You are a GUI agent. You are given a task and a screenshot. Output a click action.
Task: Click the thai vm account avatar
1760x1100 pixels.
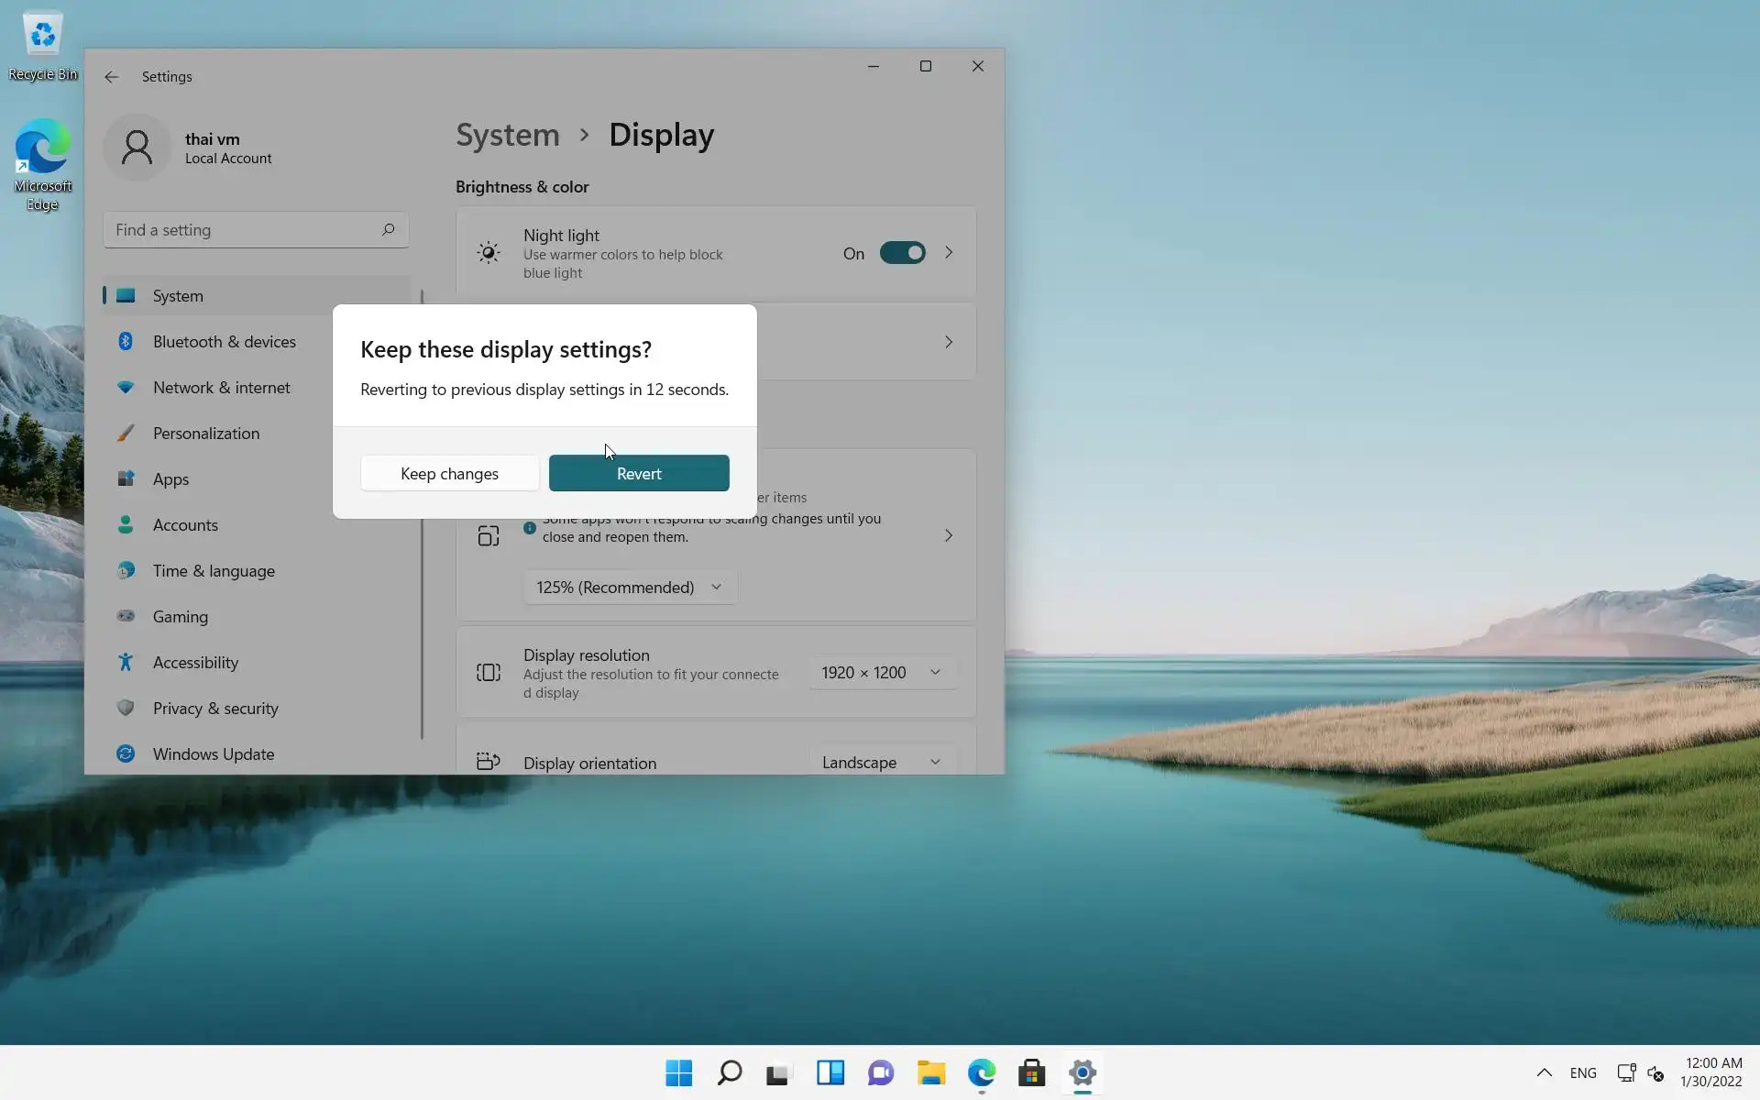(137, 148)
